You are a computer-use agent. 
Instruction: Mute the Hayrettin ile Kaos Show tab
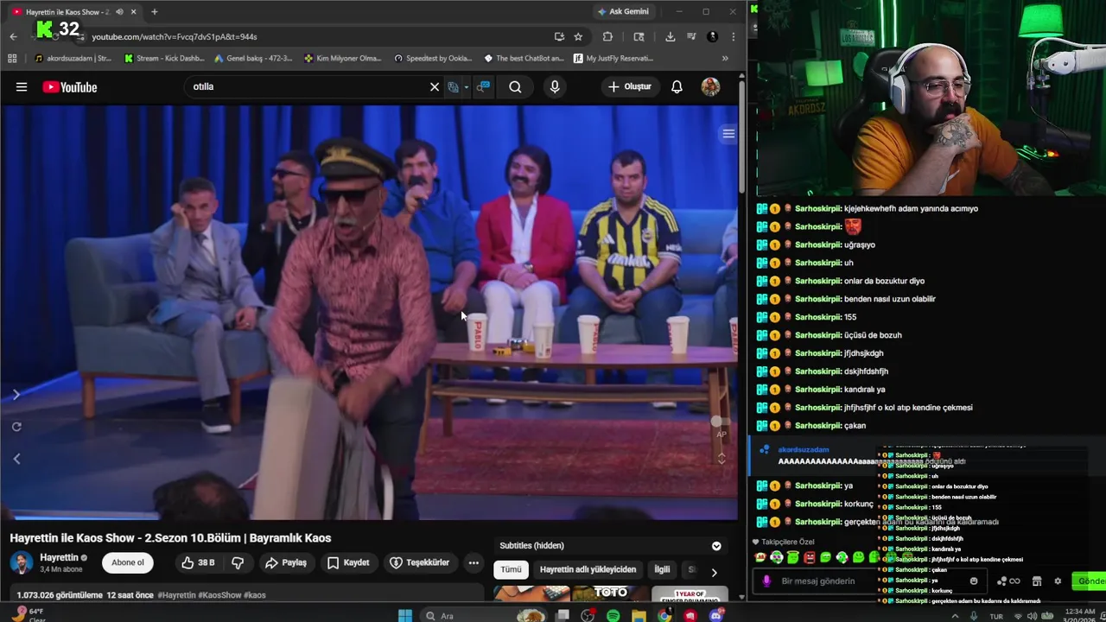[x=119, y=11]
